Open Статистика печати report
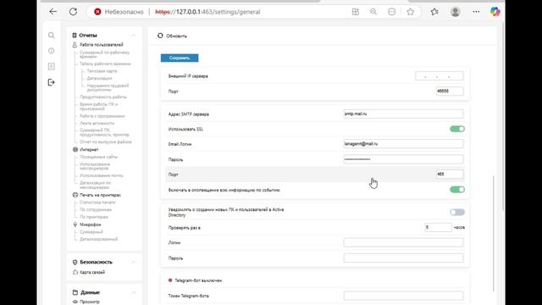The width and height of the screenshot is (542, 305). 98,202
